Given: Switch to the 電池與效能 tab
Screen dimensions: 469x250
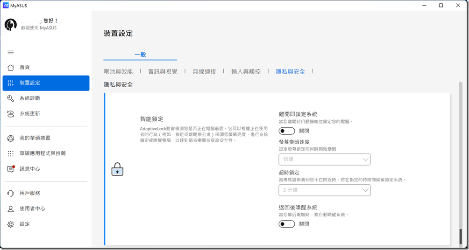Looking at the screenshot, I should point(118,71).
